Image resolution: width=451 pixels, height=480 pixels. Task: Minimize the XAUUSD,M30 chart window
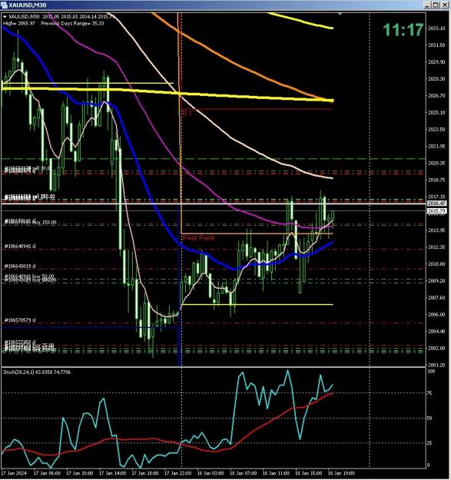point(427,5)
